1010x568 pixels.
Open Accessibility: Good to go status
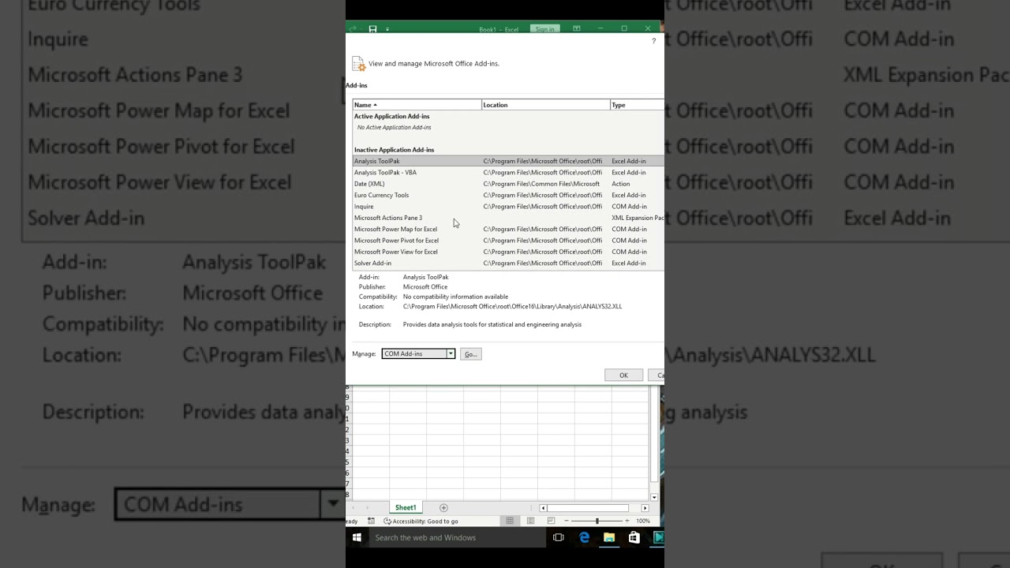pos(421,521)
